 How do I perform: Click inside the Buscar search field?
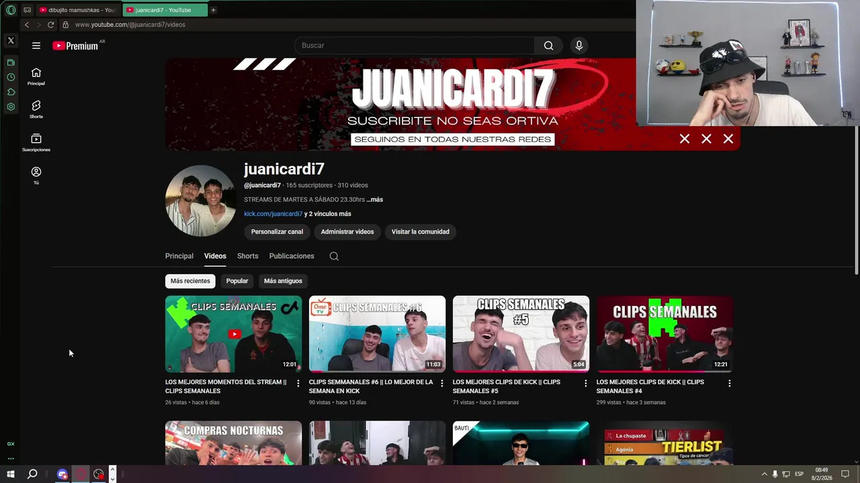tap(415, 46)
